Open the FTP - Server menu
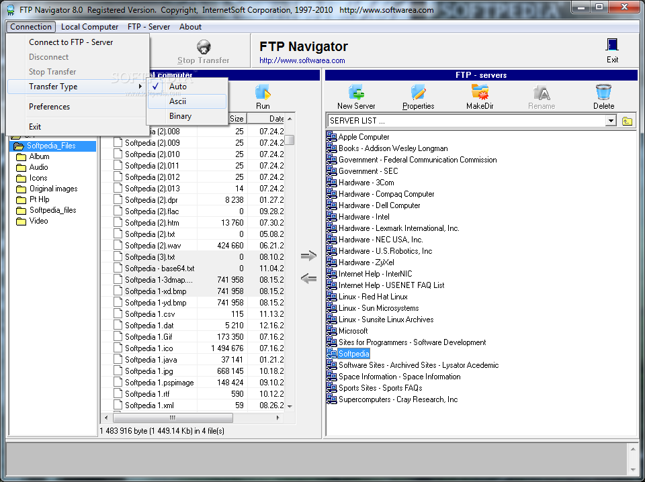The height and width of the screenshot is (482, 645). coord(148,27)
